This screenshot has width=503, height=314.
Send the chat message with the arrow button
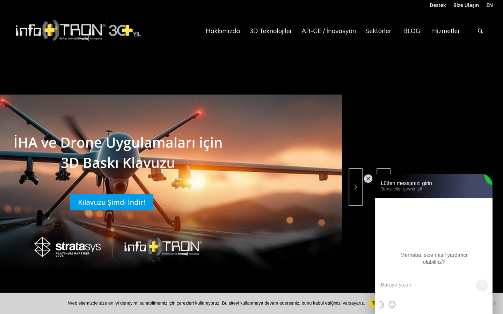(x=482, y=285)
